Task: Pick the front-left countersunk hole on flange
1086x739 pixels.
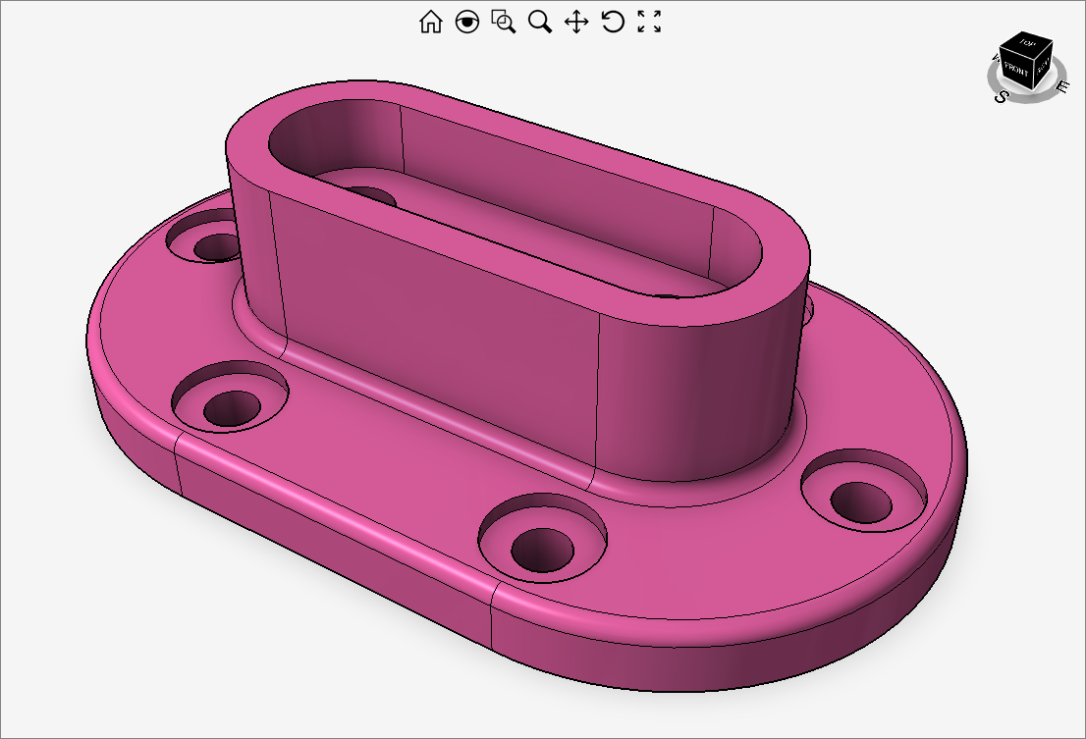Action: click(x=232, y=405)
